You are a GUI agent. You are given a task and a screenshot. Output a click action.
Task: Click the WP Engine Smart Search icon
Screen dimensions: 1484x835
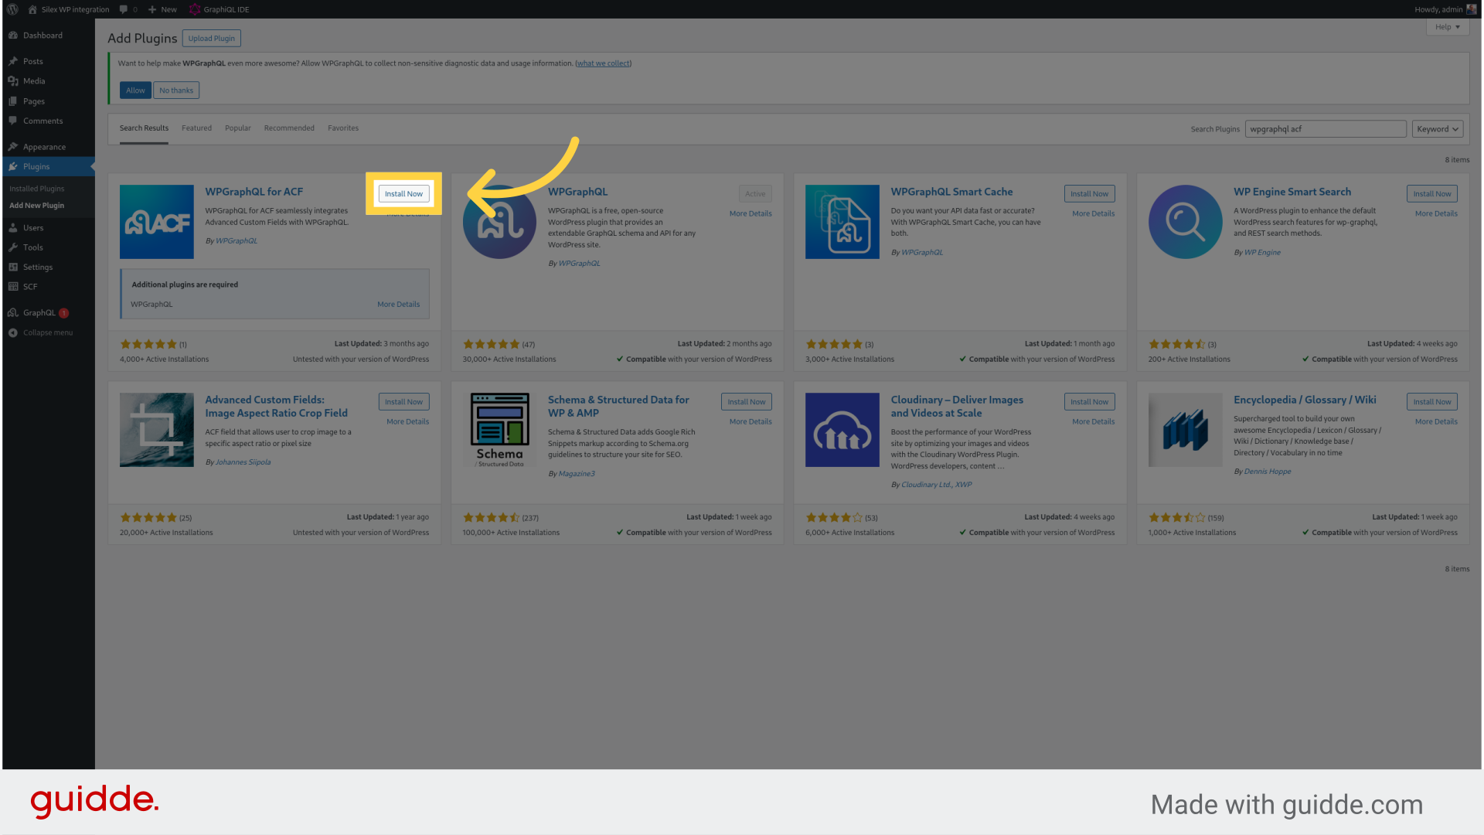1186,222
